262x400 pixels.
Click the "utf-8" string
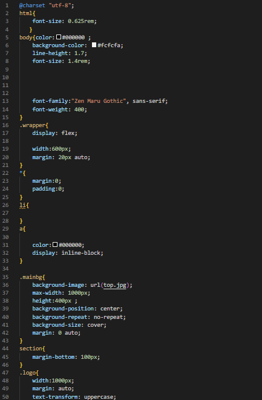point(60,5)
